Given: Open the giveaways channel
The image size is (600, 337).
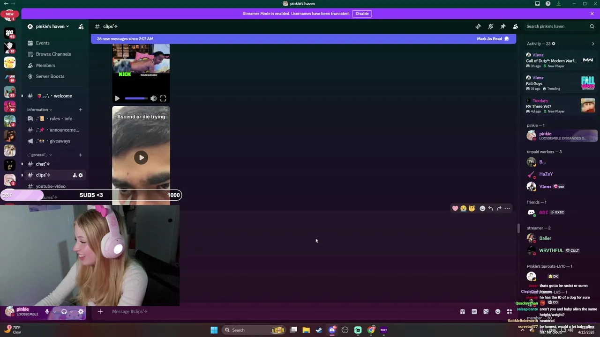Looking at the screenshot, I should [55, 141].
